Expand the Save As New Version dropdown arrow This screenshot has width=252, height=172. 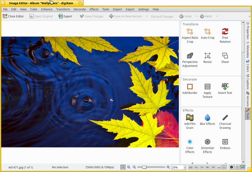(x=147, y=16)
